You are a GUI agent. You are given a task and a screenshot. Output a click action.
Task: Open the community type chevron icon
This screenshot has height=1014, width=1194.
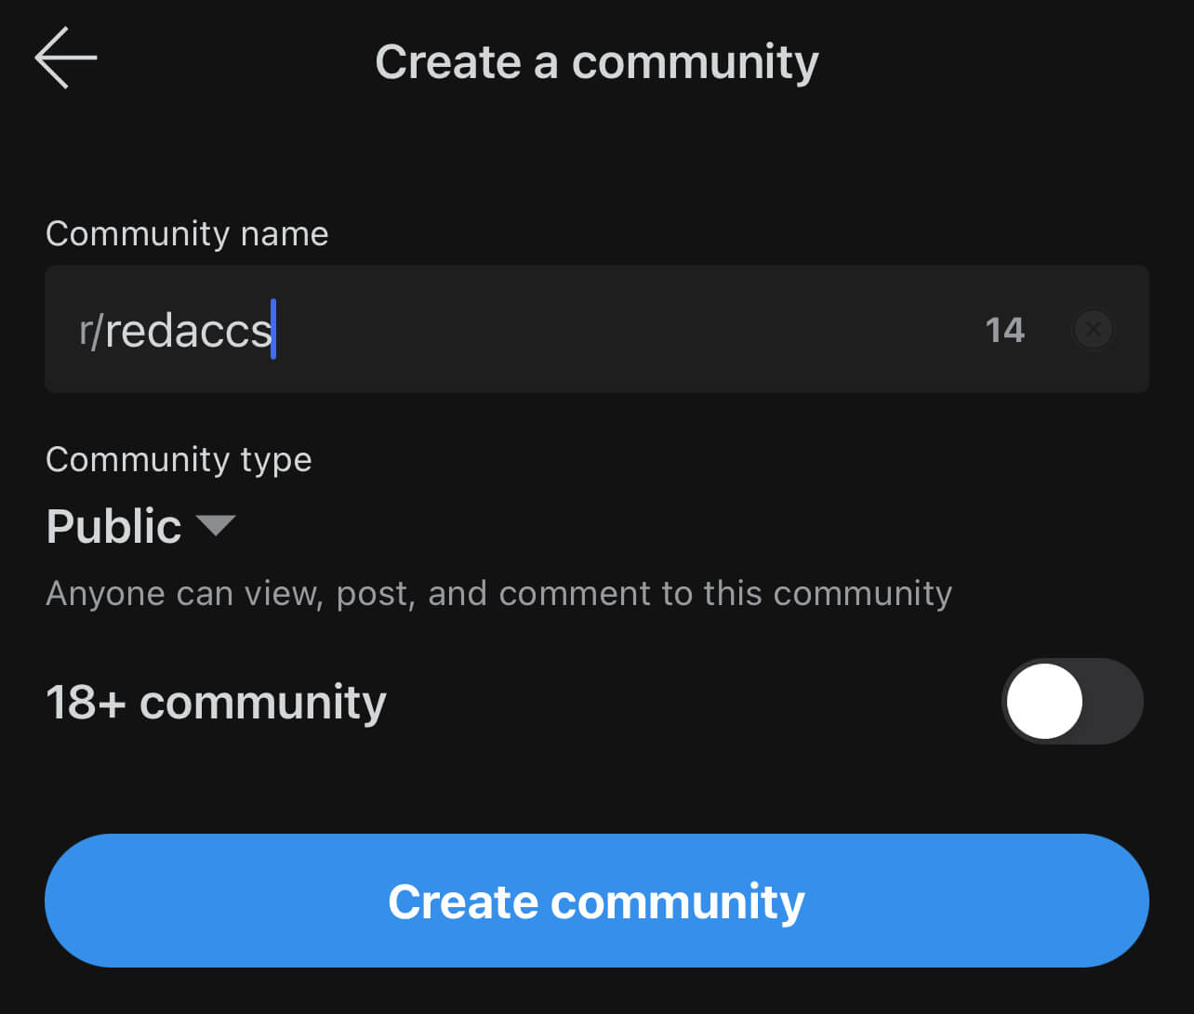(x=218, y=526)
